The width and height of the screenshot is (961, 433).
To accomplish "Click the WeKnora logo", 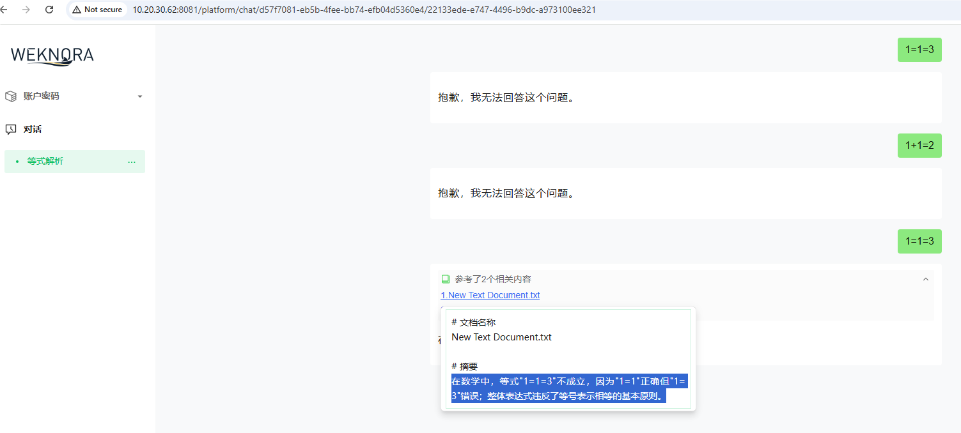I will pyautogui.click(x=52, y=56).
